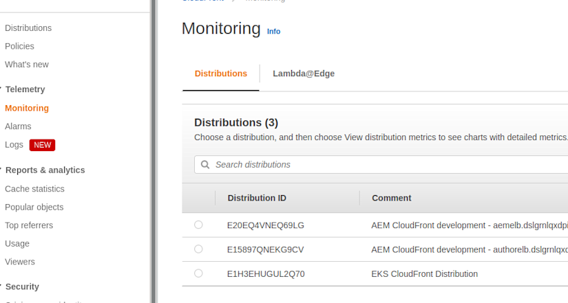568x303 pixels.
Task: Click the search magnifier icon
Action: 205,164
